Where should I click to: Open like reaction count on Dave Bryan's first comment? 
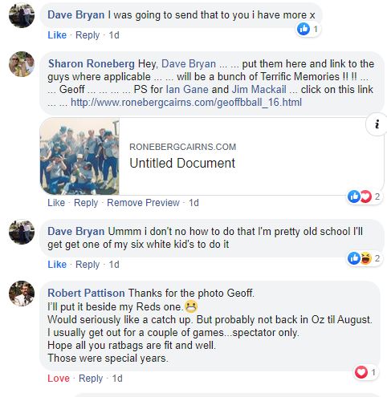pos(308,29)
